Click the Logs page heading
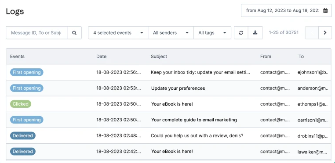Screen dimensions: 335x163 [x=15, y=11]
